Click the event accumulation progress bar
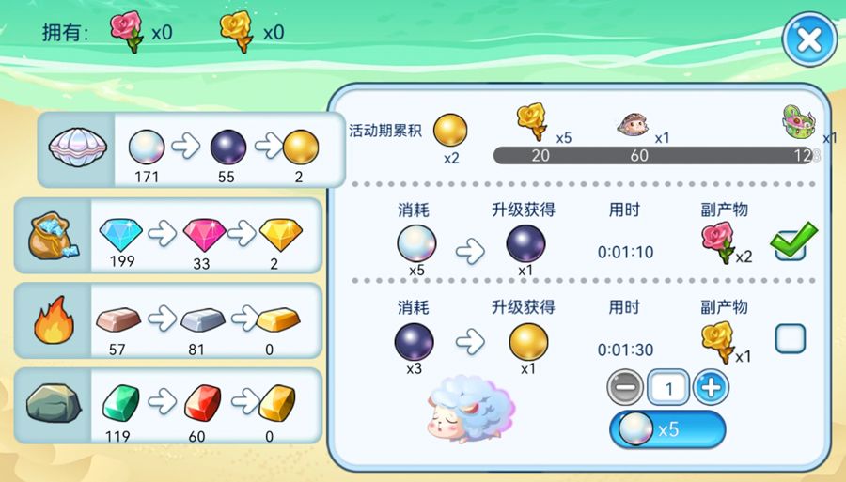This screenshot has width=846, height=482. [x=656, y=155]
